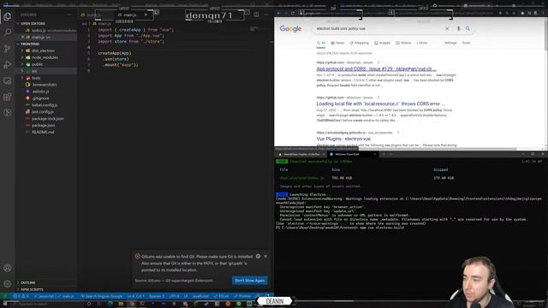Open Extensions view in the activity bar

coord(7,97)
